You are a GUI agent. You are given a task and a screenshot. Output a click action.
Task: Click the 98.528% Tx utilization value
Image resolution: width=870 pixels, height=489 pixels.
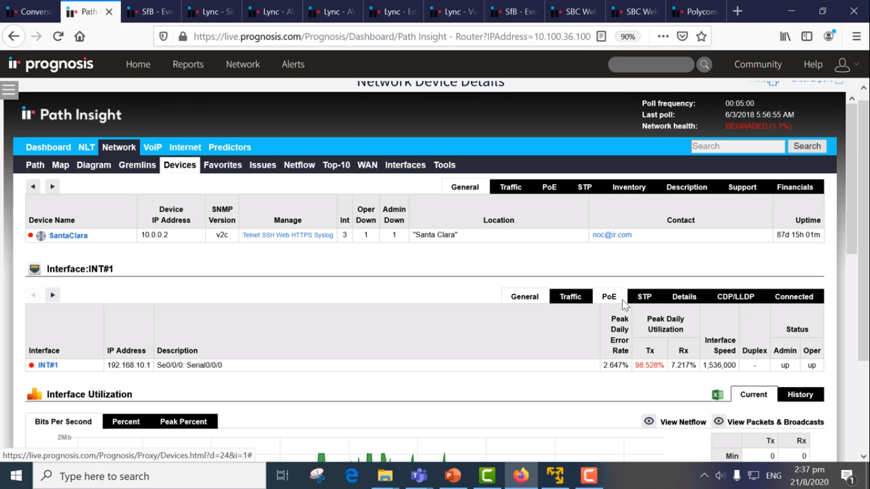(x=650, y=365)
